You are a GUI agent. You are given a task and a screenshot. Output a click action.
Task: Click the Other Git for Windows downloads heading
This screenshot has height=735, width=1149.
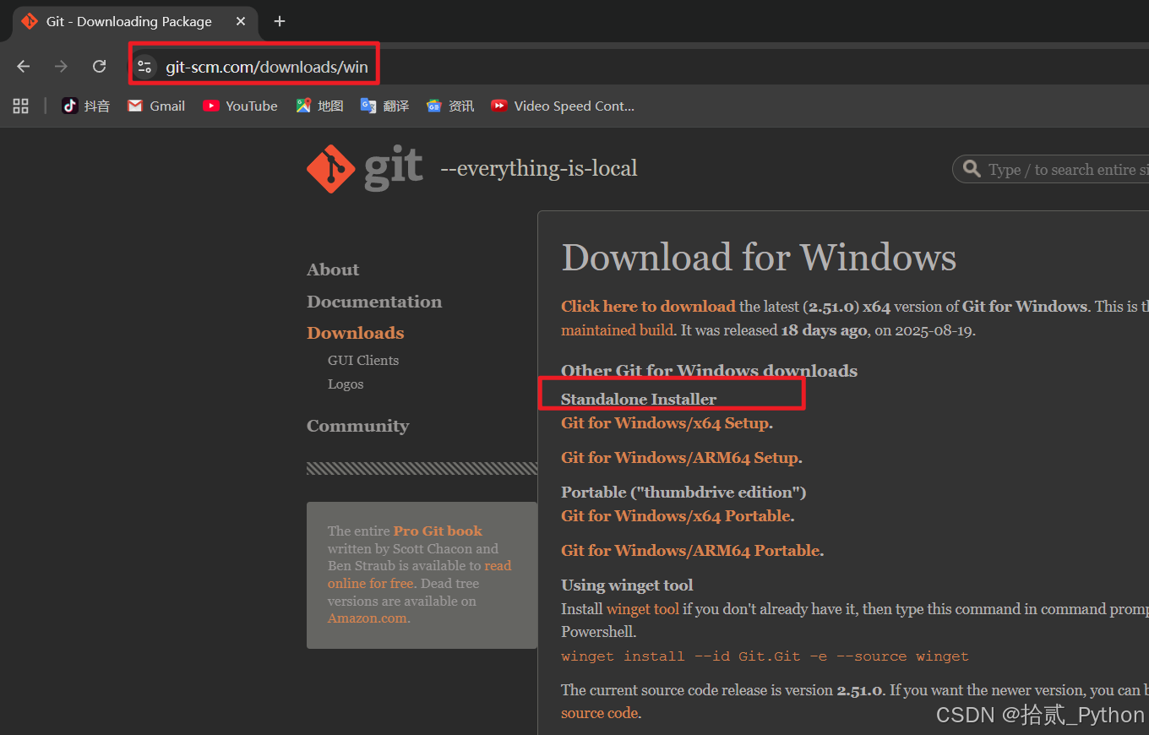(x=709, y=371)
